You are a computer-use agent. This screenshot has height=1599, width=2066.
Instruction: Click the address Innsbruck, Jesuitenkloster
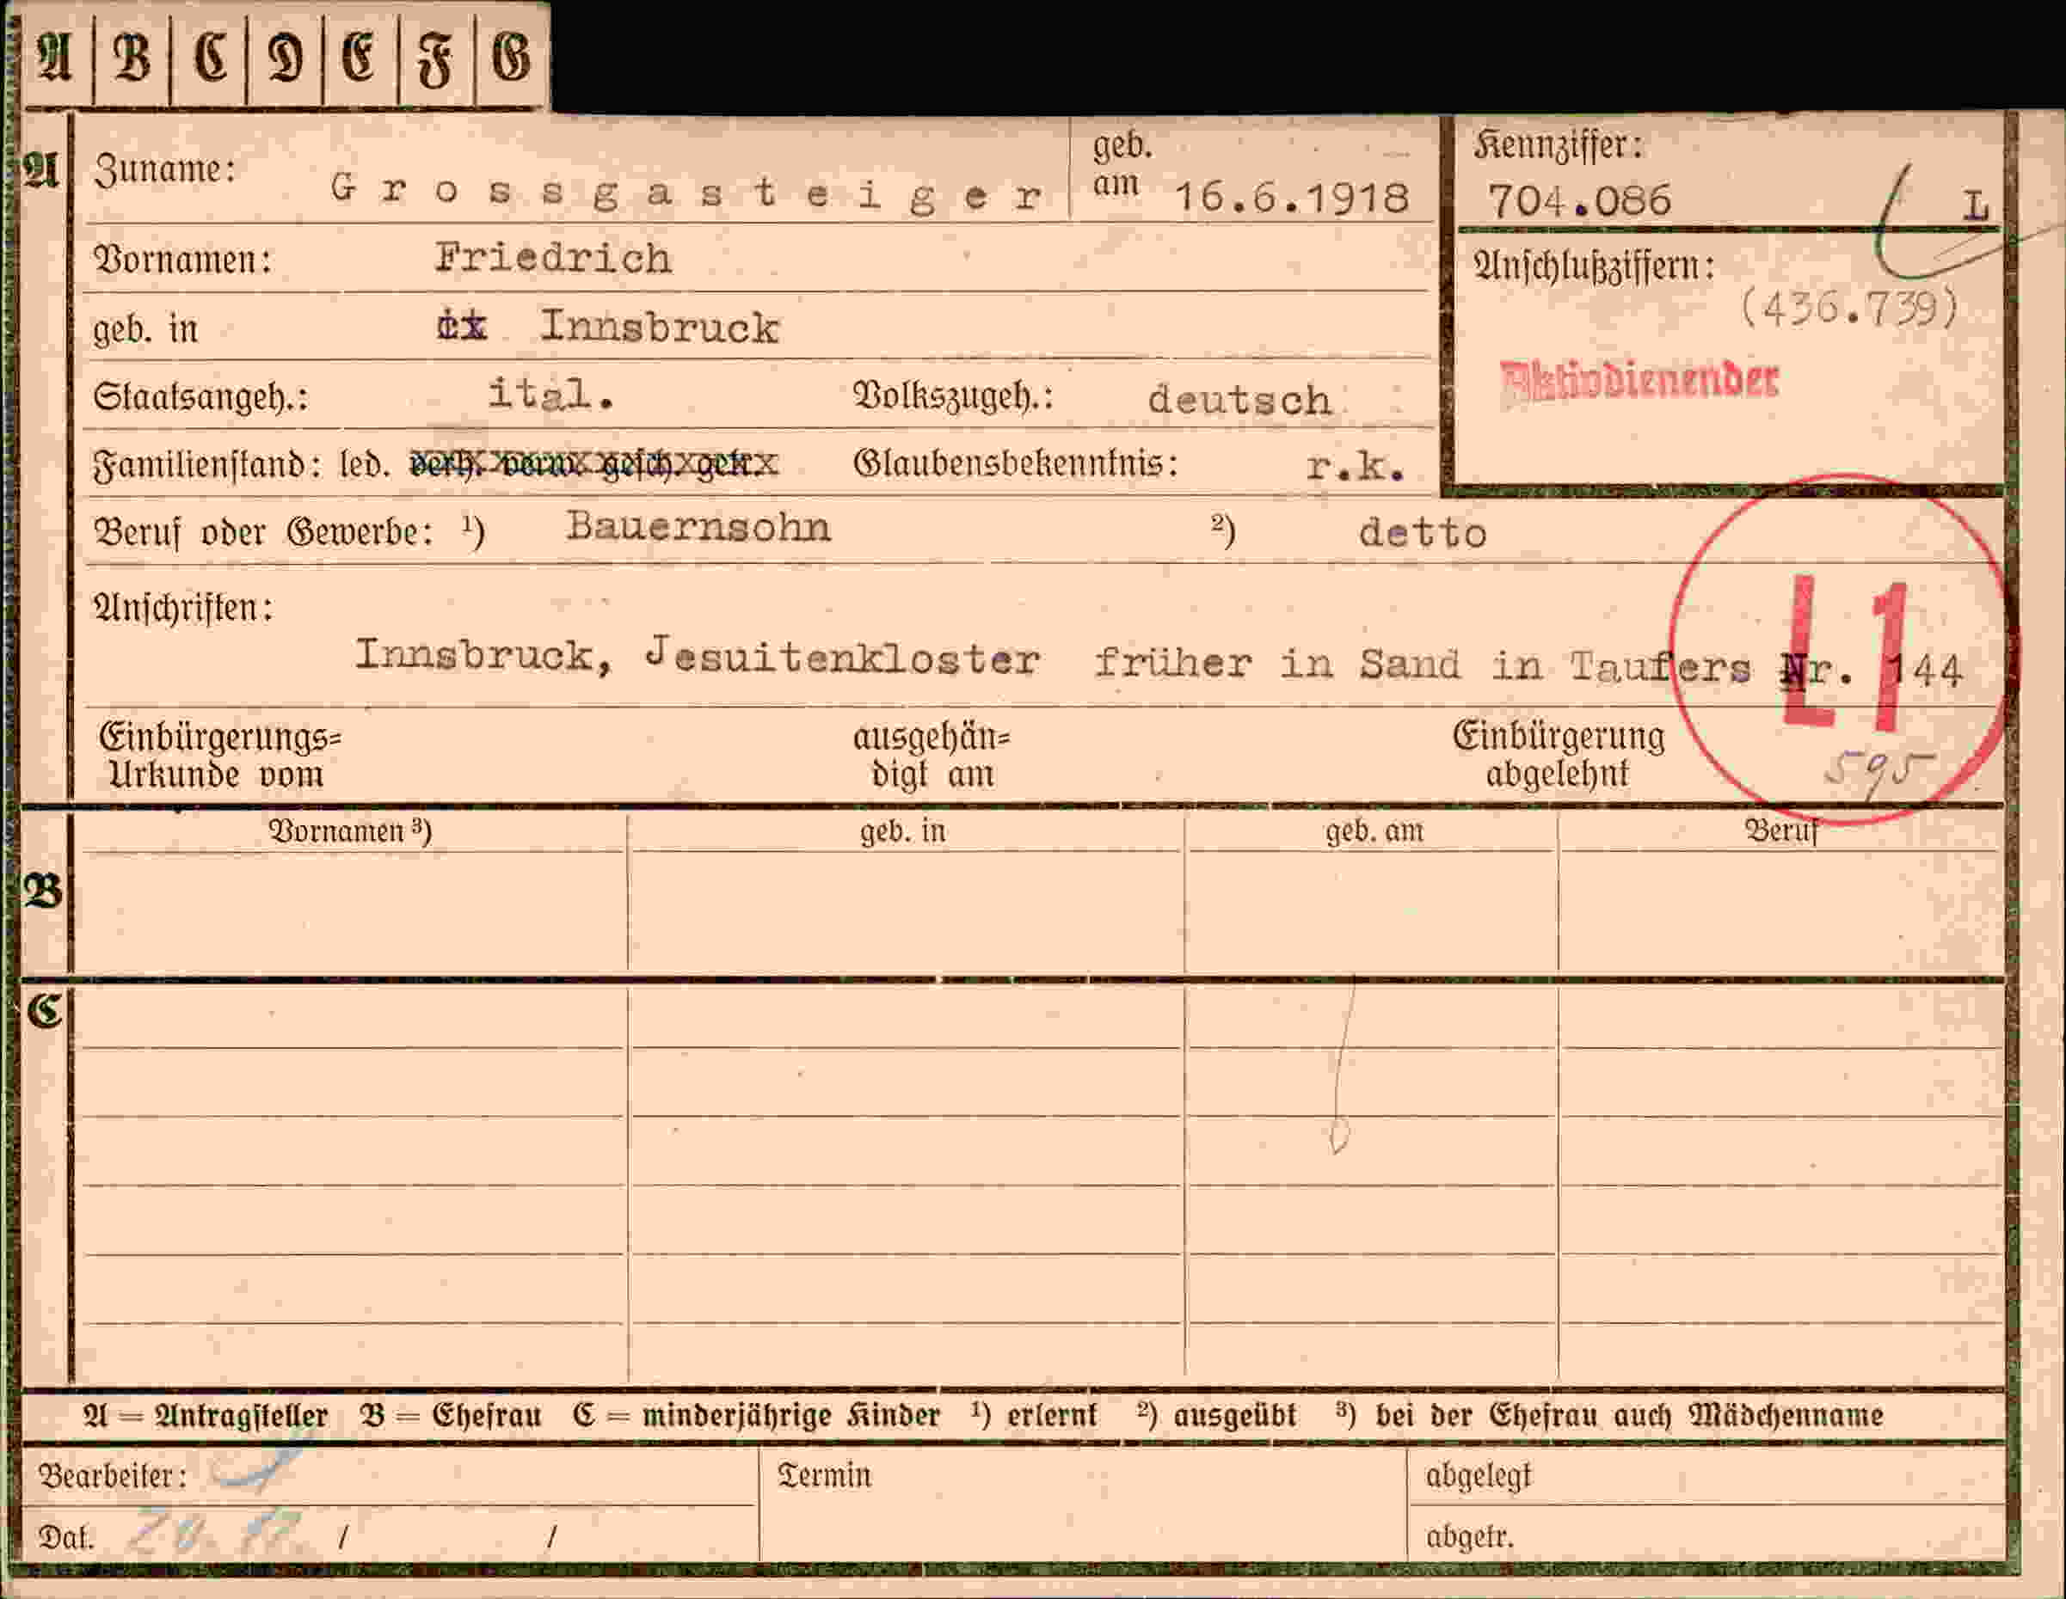698,655
